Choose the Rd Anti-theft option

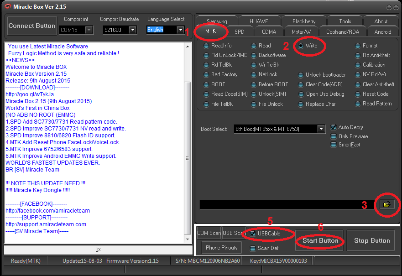point(372,55)
